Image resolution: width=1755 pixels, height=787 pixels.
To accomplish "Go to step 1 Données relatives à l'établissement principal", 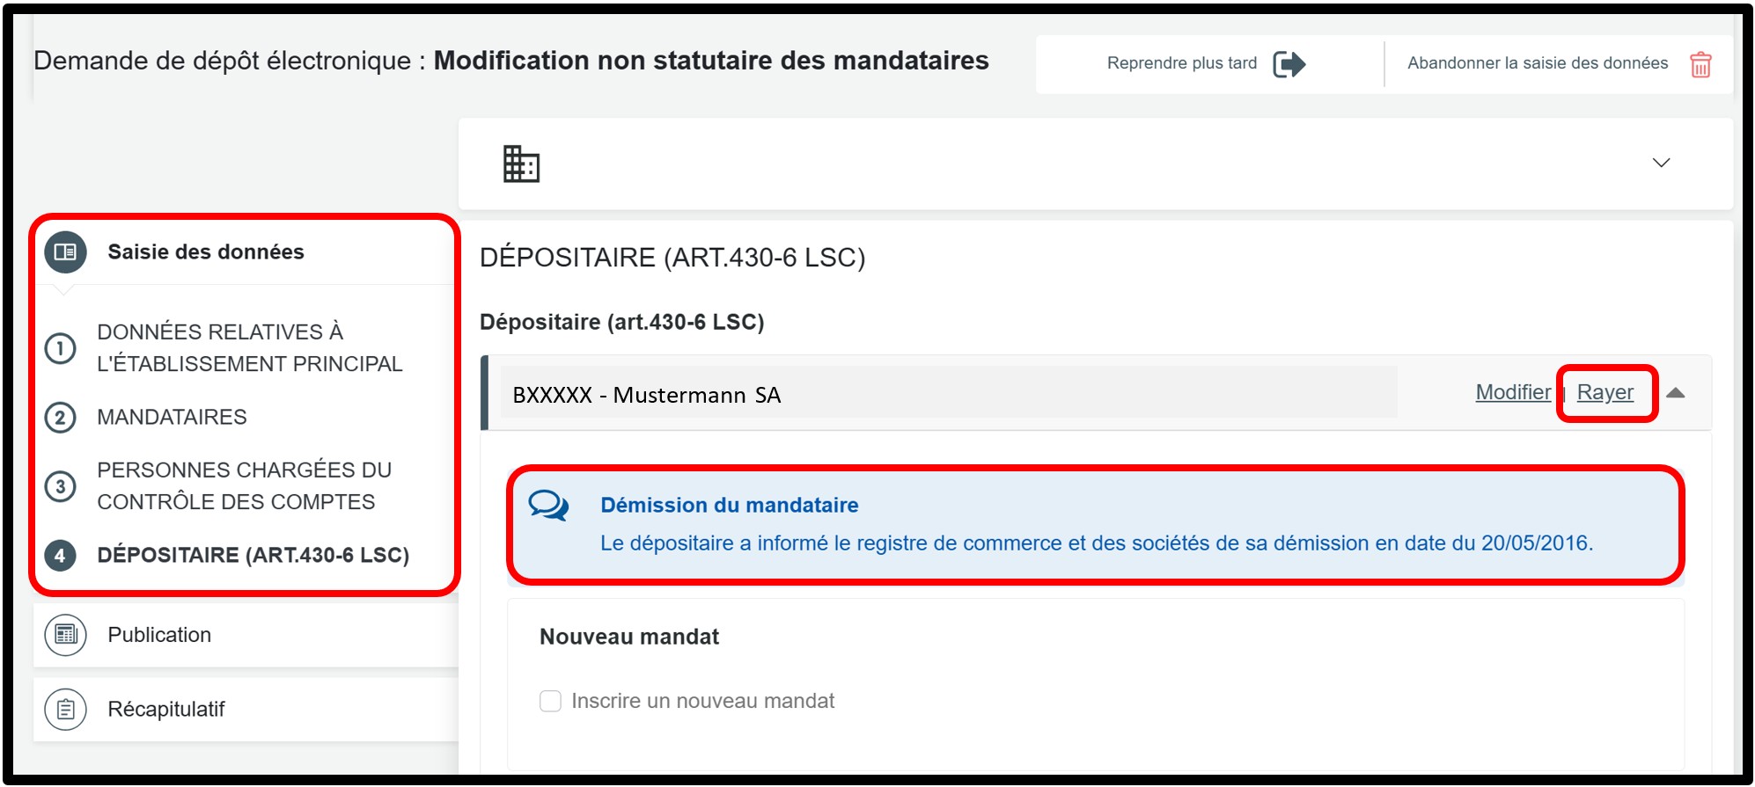I will pos(249,347).
